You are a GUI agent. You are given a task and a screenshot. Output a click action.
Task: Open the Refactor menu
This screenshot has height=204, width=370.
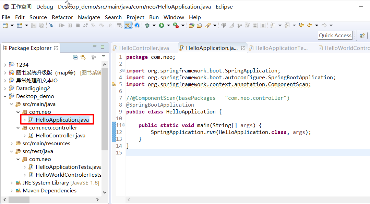point(62,17)
